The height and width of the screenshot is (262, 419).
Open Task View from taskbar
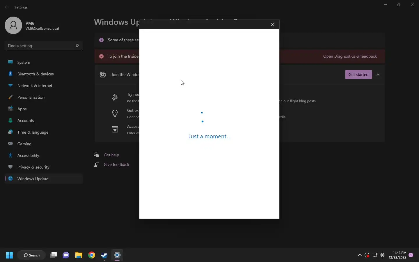click(x=53, y=255)
